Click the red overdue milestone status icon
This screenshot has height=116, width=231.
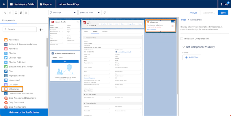point(172,26)
